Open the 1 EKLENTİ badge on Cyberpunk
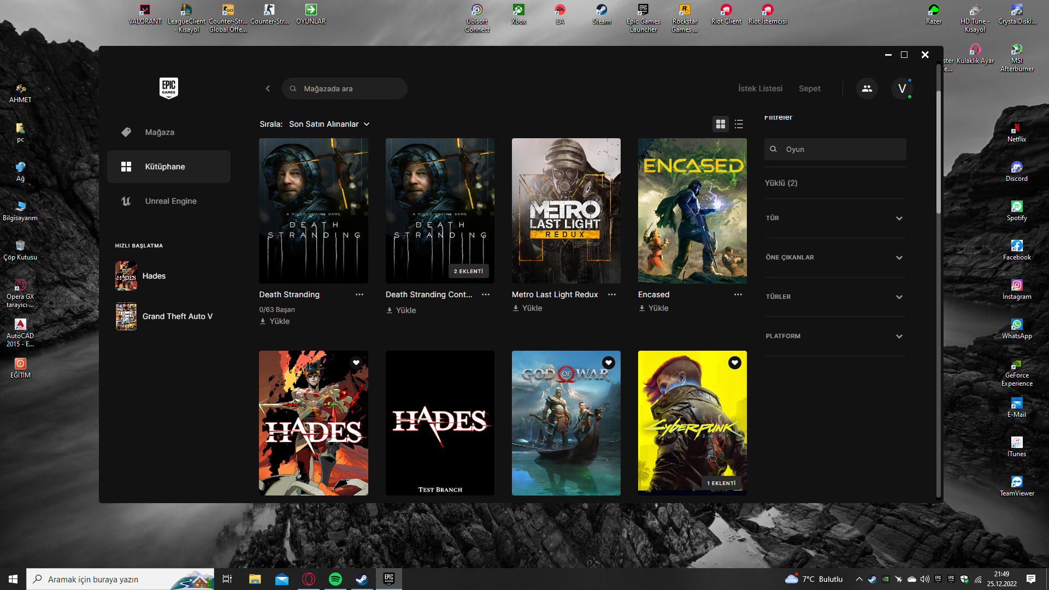Viewport: 1049px width, 590px height. pos(721,483)
